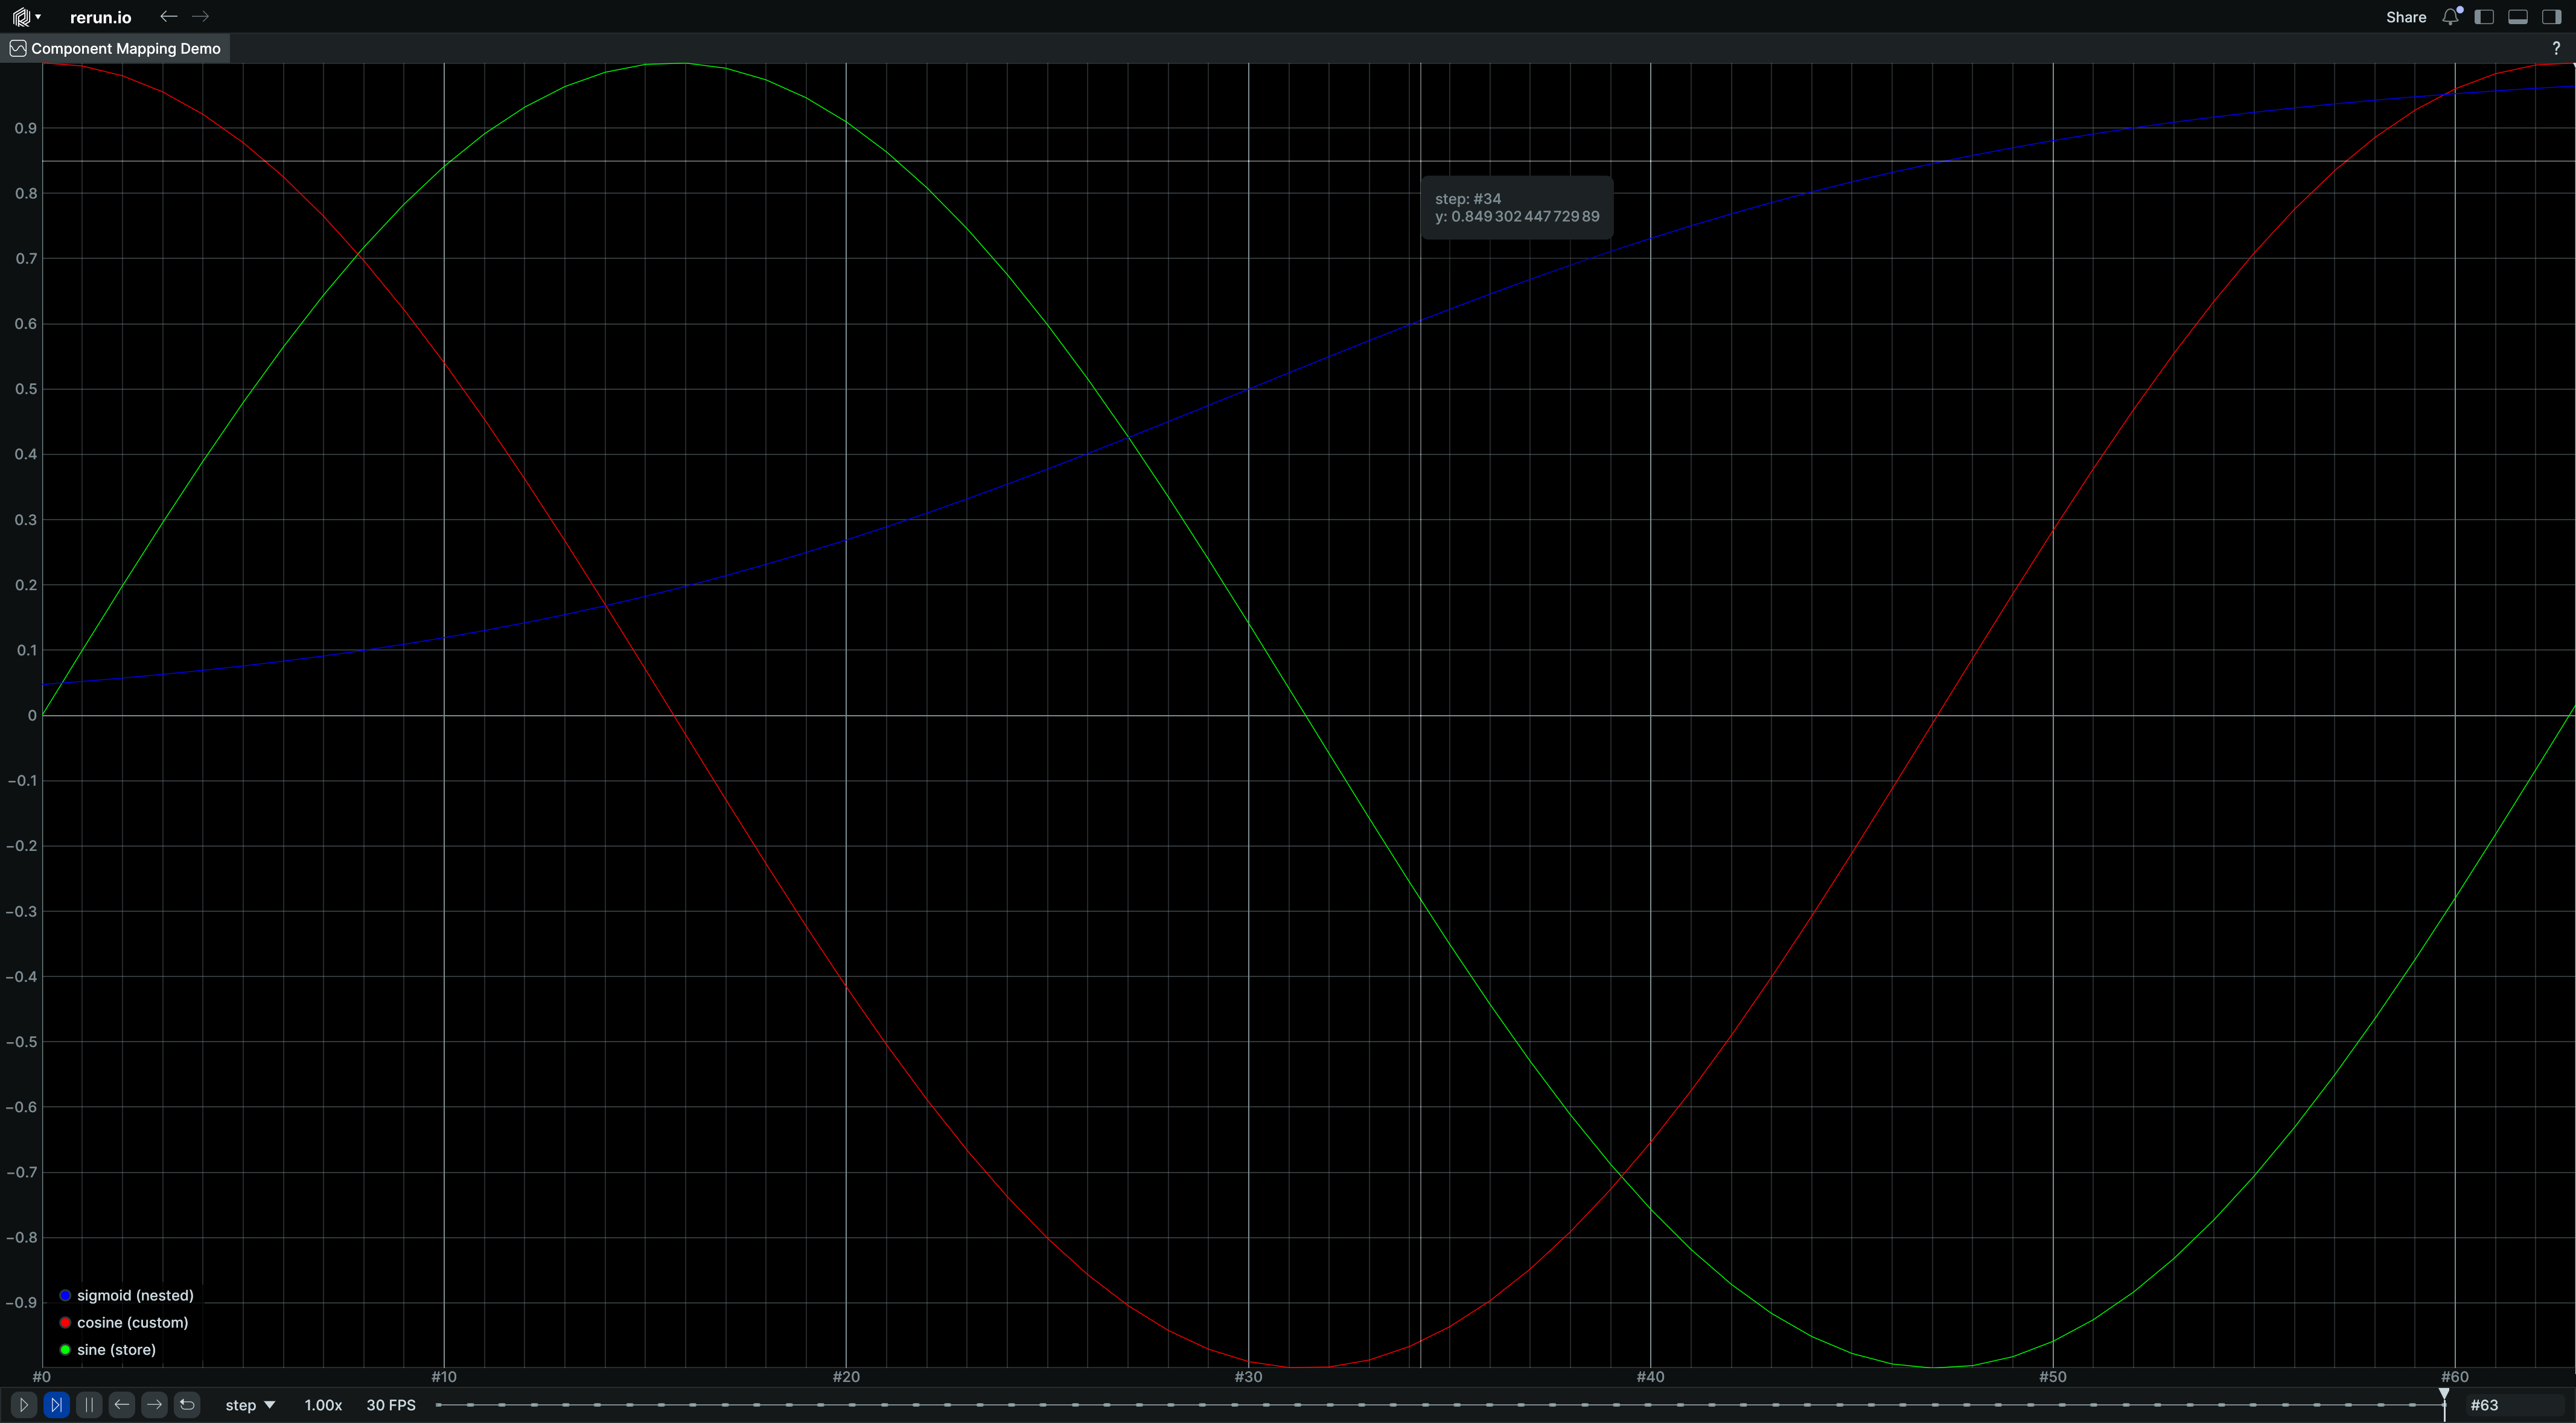Open the Share menu
2576x1423 pixels.
coord(2406,17)
